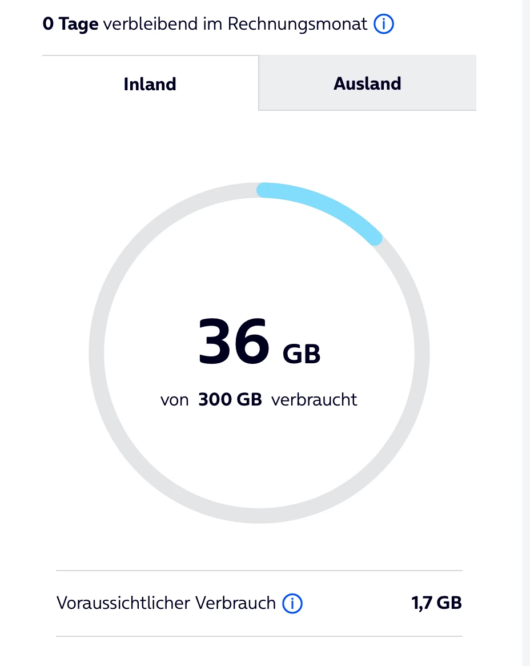Click the word Rechnungsmonat in the header
The width and height of the screenshot is (530, 666).
tap(297, 25)
